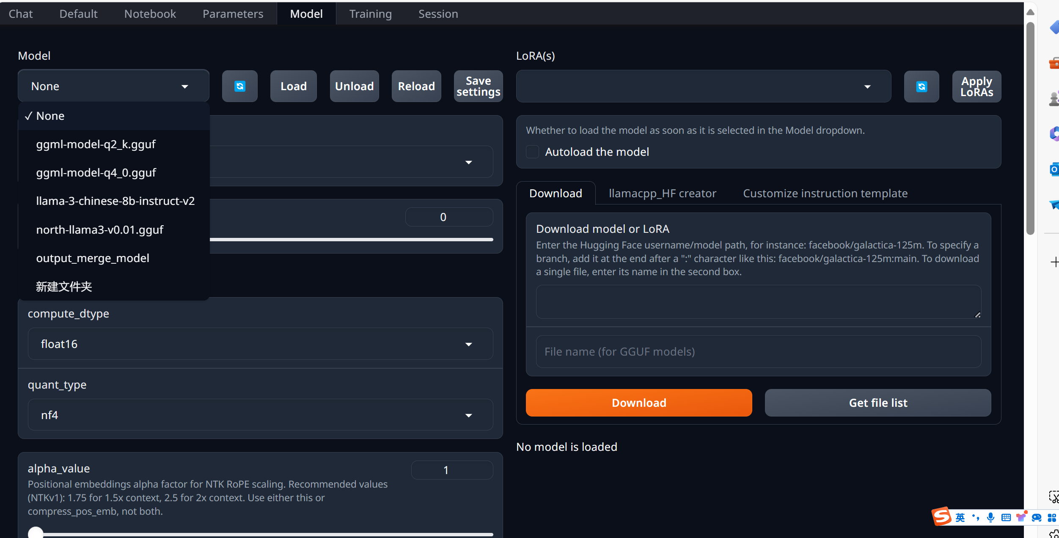
Task: Click the alpha_value slider handle
Action: click(x=36, y=533)
